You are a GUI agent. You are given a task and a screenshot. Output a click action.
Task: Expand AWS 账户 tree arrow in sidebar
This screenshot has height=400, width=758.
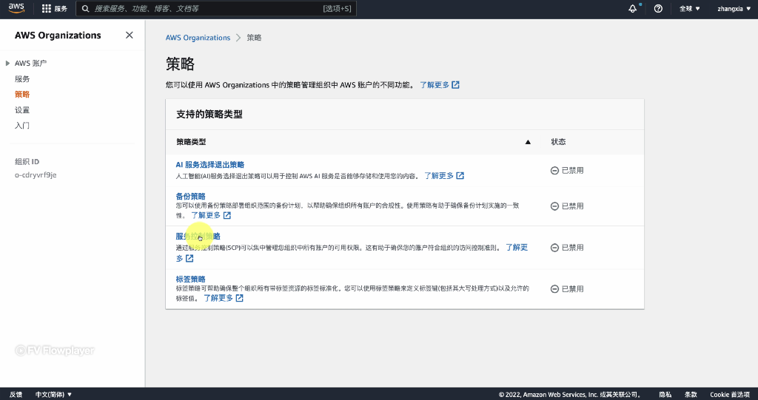tap(7, 64)
